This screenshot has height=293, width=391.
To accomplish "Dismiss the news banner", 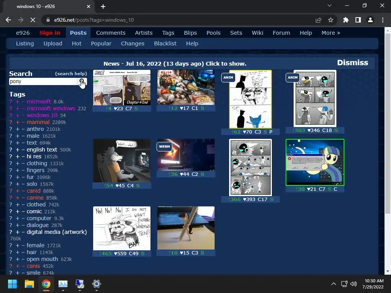I will click(x=352, y=63).
